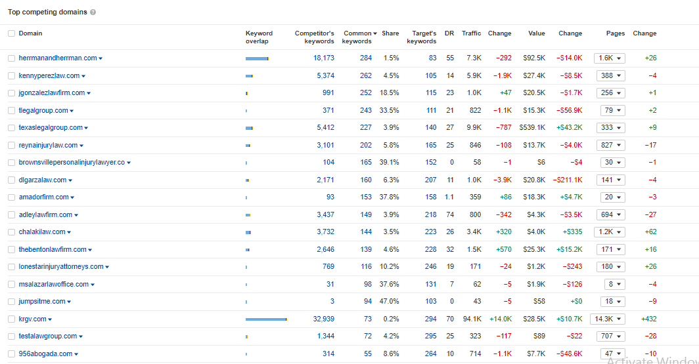Open herrmanandherrman.com domain dropdown arrow
Viewport: 699px width, 364px height.
(x=101, y=58)
